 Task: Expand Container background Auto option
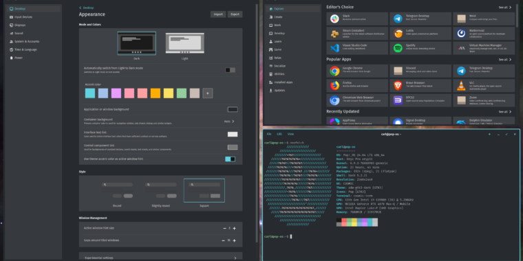229,122
